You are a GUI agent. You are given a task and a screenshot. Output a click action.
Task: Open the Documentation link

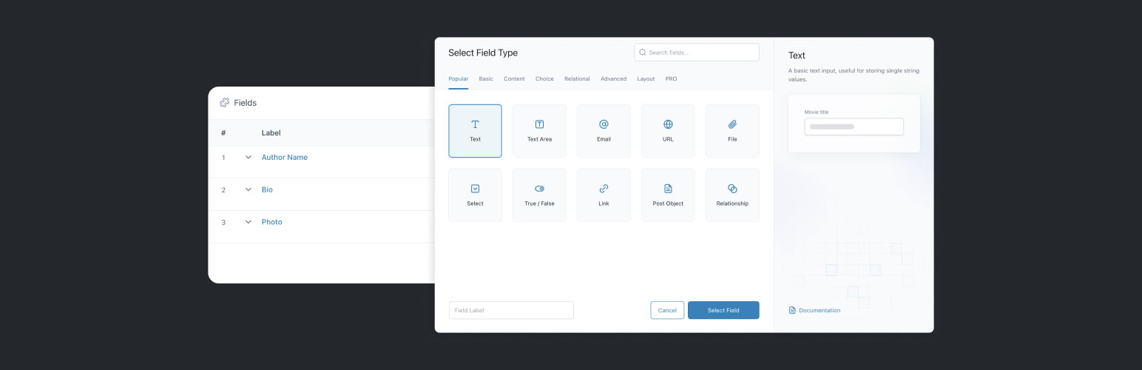tap(819, 310)
